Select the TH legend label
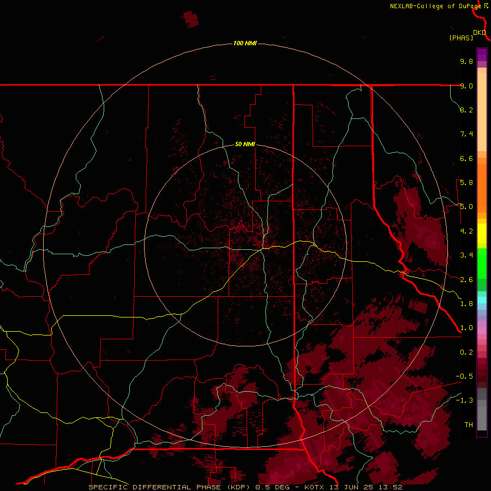The image size is (491, 491). [x=469, y=425]
